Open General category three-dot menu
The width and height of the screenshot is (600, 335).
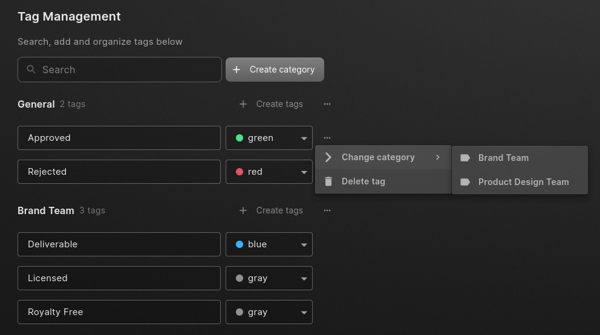[x=327, y=104]
